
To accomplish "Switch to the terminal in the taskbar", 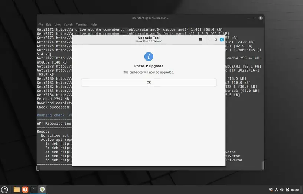I will [34, 190].
